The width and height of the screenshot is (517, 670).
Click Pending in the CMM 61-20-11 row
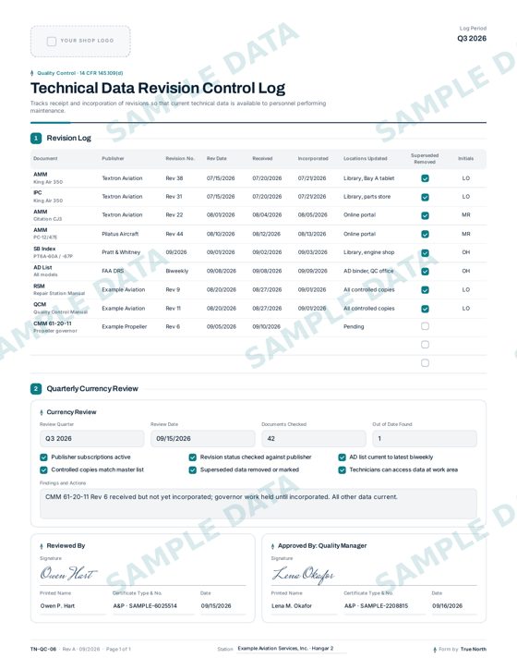coord(354,327)
